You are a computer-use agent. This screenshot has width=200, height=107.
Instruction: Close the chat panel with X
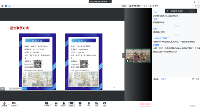[195, 6]
